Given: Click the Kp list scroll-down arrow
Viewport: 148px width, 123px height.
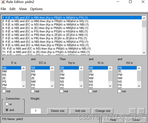Looking at the screenshot, I should point(81,86).
